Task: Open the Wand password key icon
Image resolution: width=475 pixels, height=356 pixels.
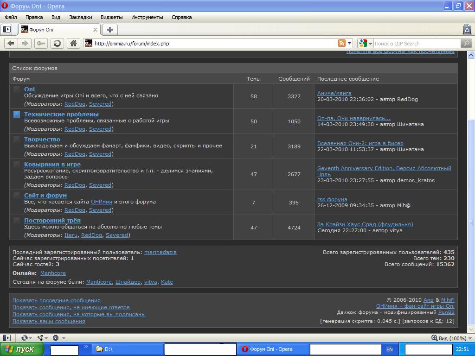Action: [41, 43]
